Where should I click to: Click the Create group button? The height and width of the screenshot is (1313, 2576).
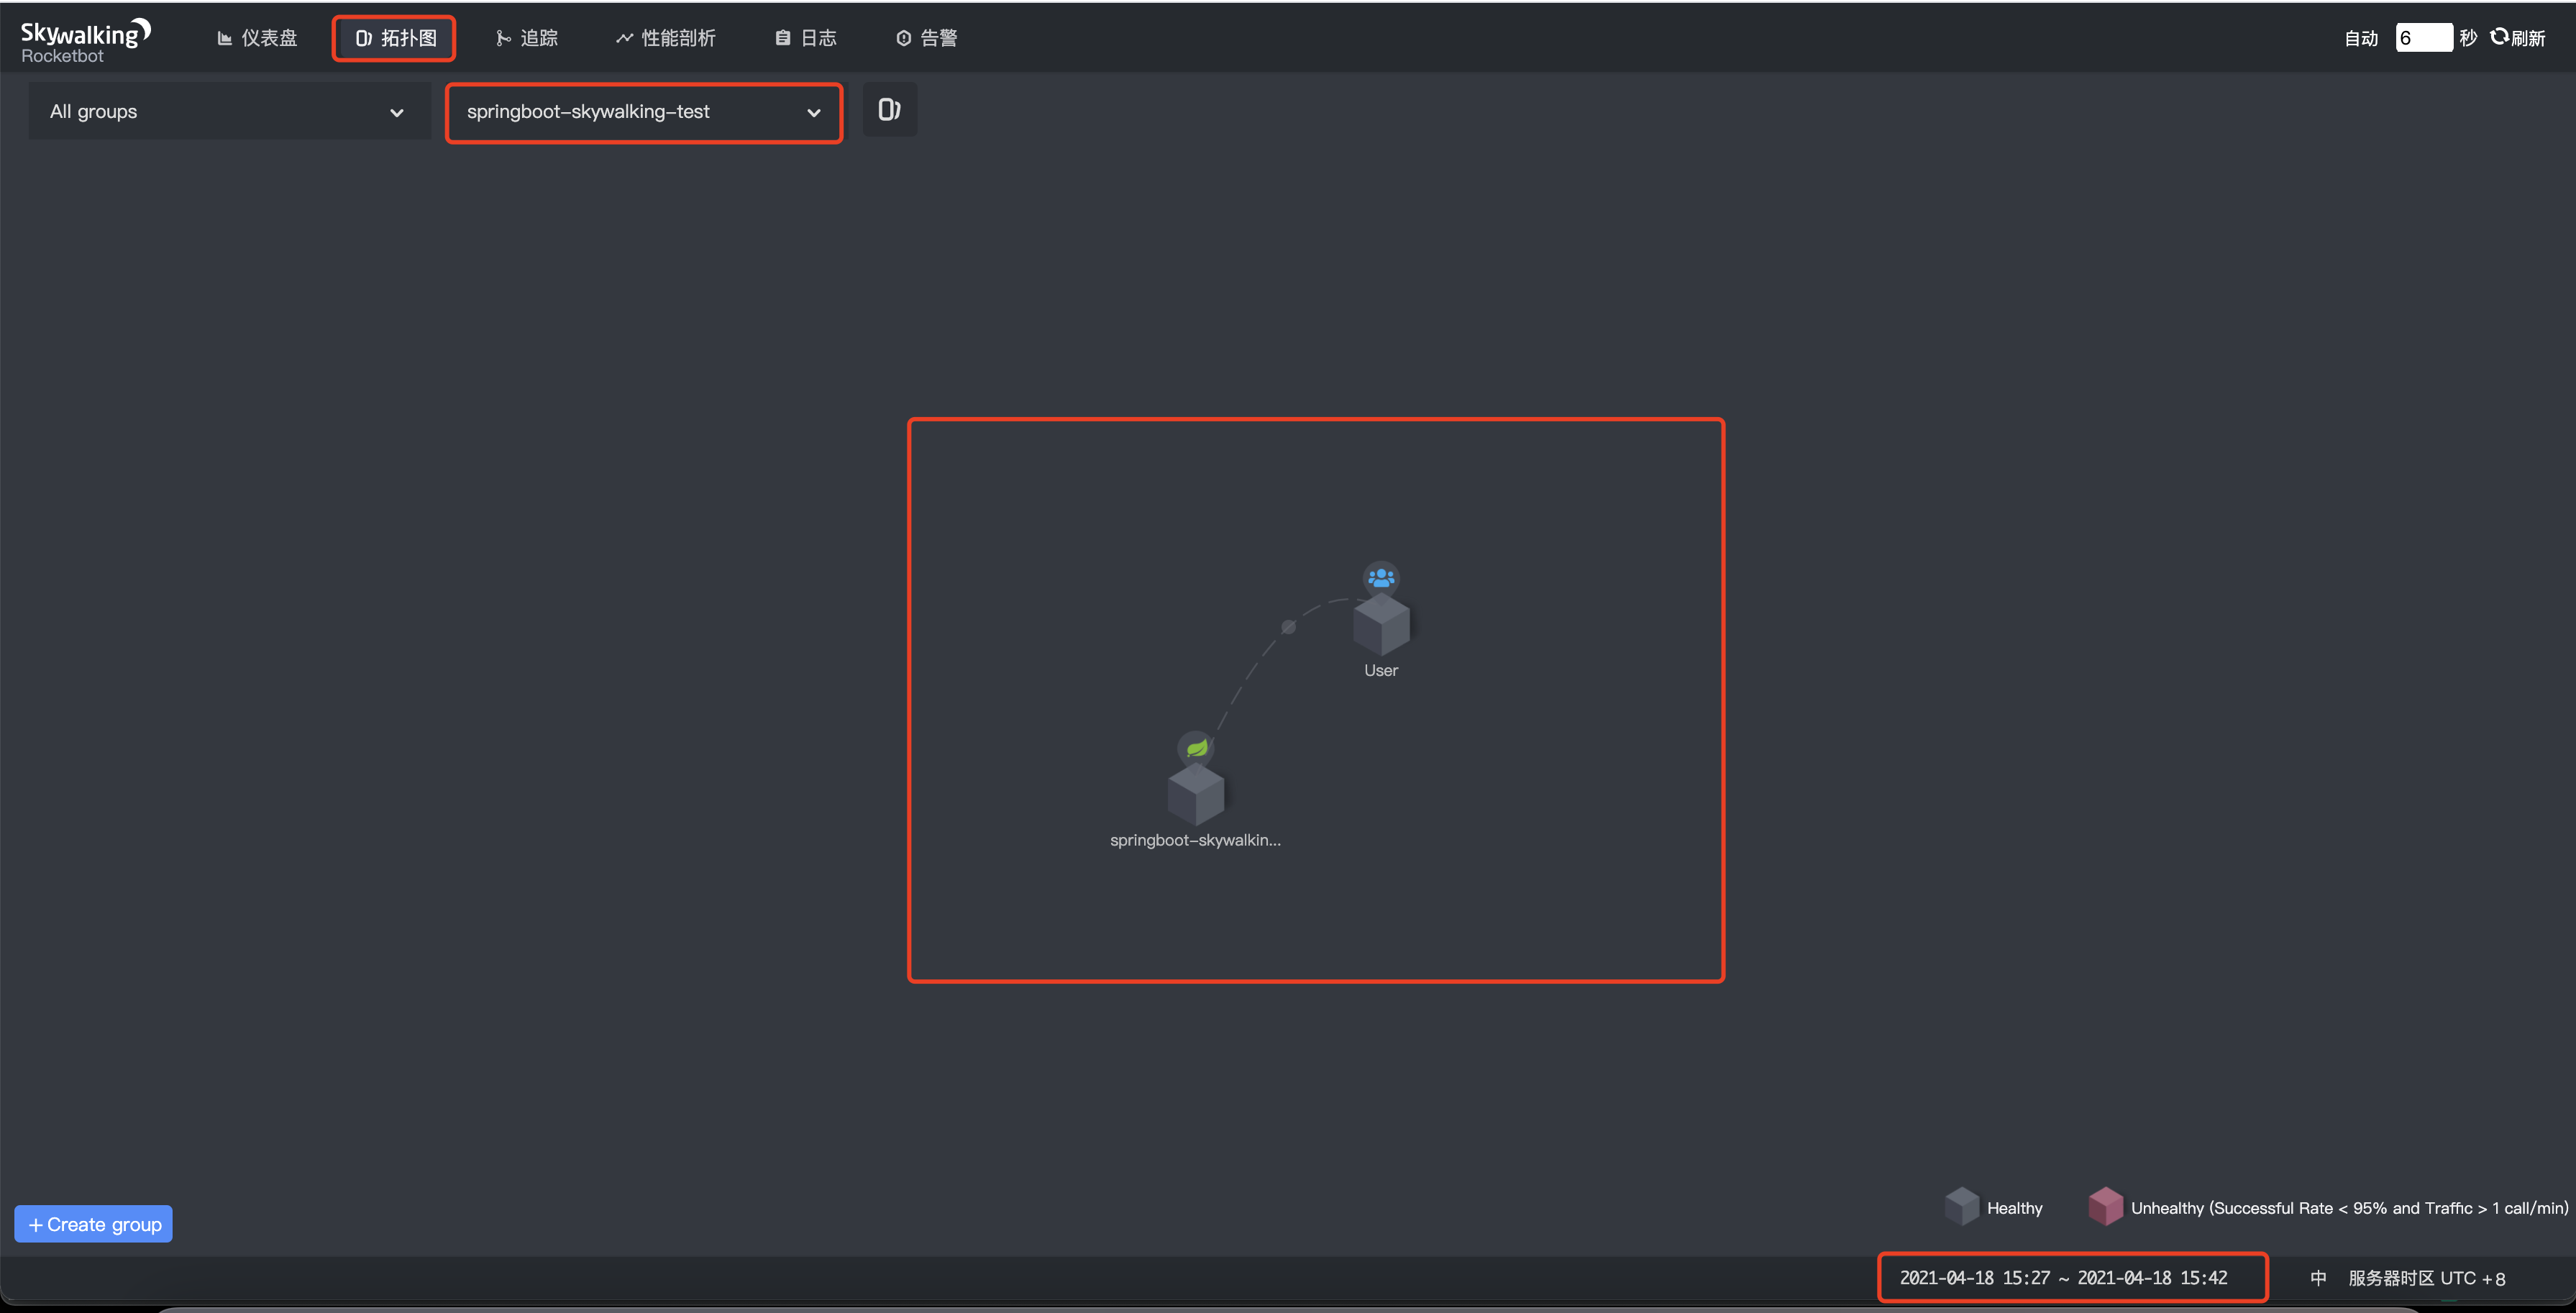[x=94, y=1224]
